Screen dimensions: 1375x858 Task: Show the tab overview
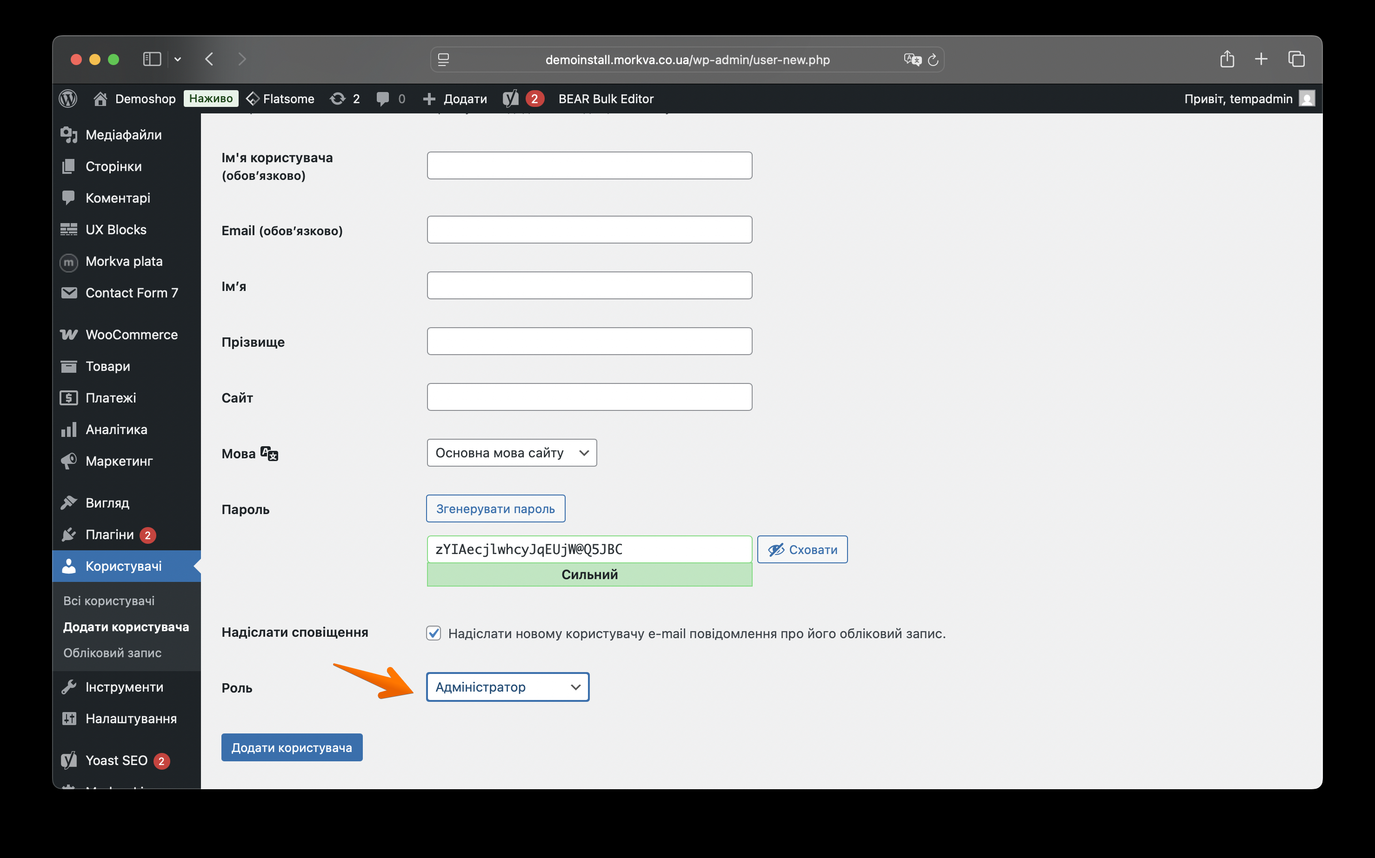(1297, 59)
